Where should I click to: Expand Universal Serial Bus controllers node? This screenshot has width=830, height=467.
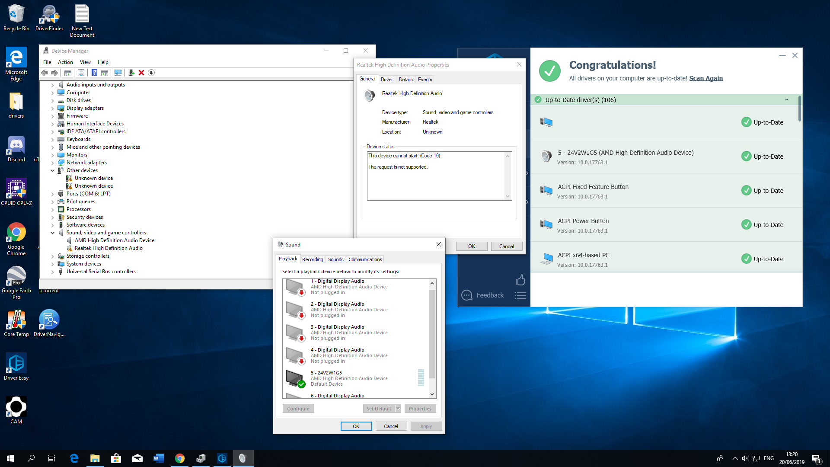coord(53,272)
